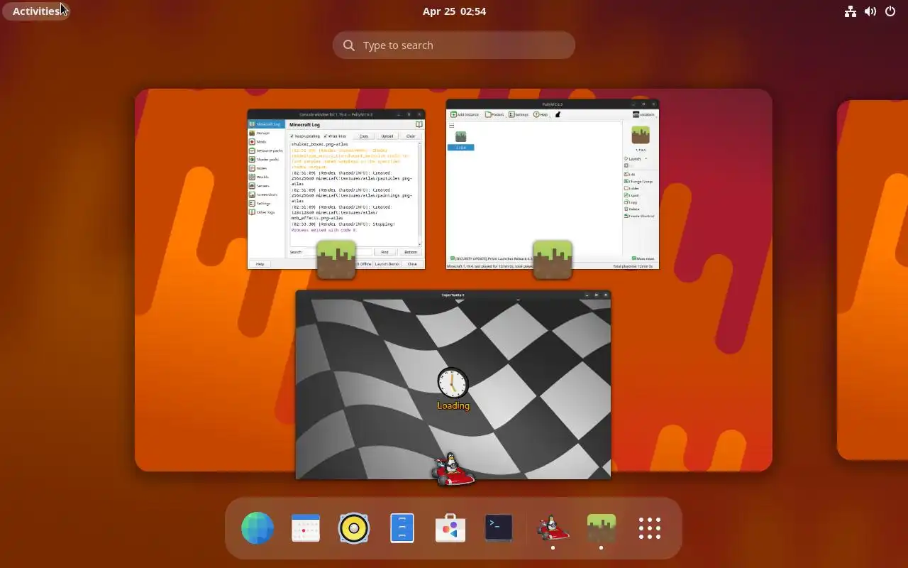The width and height of the screenshot is (908, 568).
Task: Click Edit in PollyMC instance panel
Action: 630,174
